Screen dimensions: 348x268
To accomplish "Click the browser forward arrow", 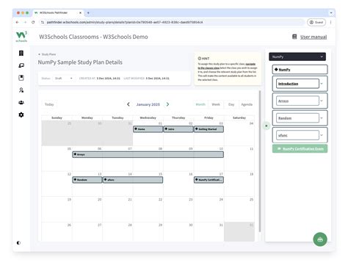I will point(25,22).
